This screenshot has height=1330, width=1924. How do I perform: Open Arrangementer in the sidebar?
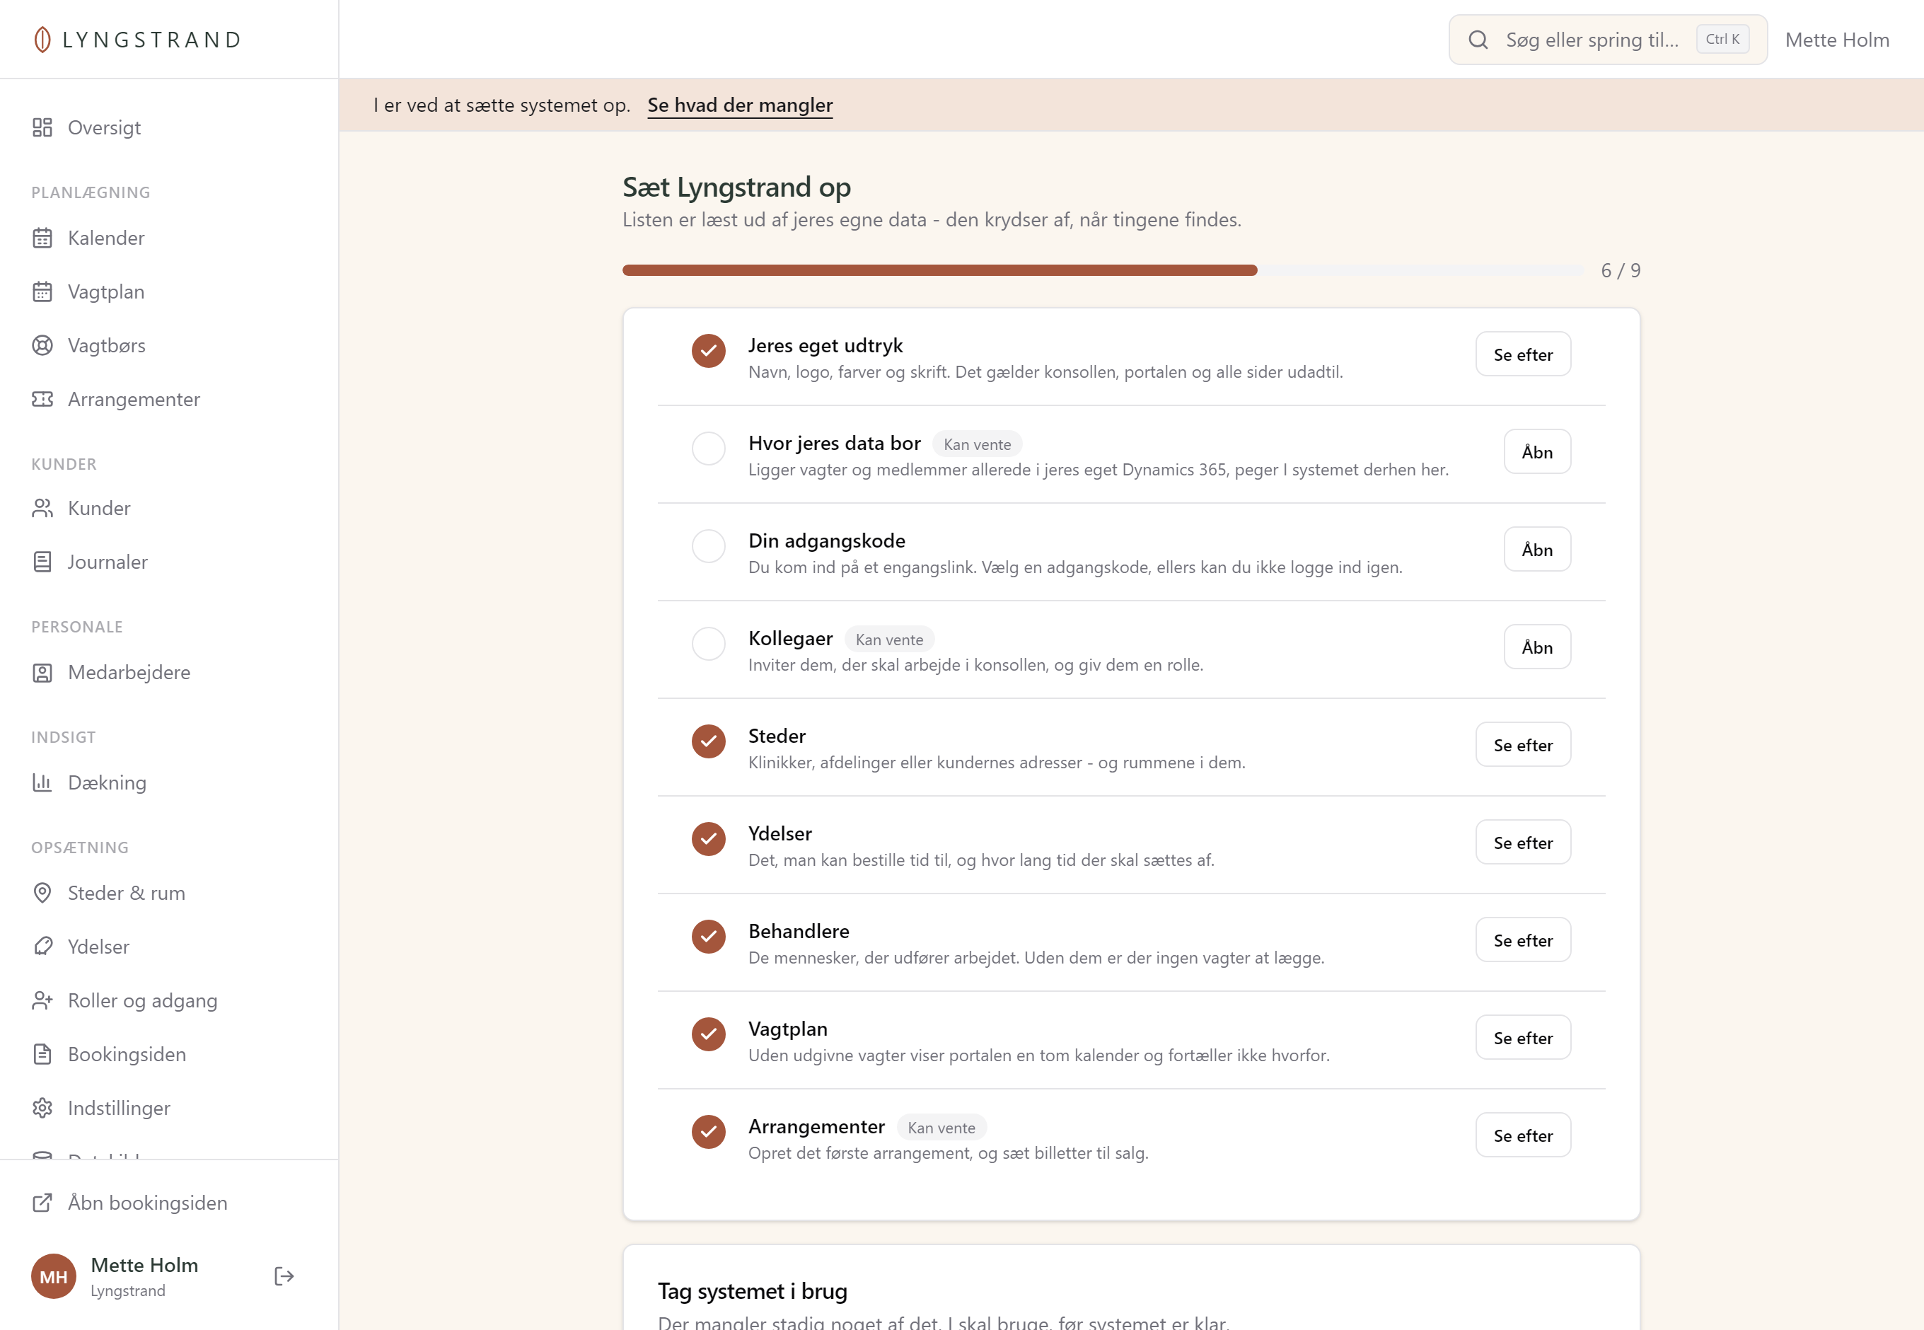(x=169, y=399)
